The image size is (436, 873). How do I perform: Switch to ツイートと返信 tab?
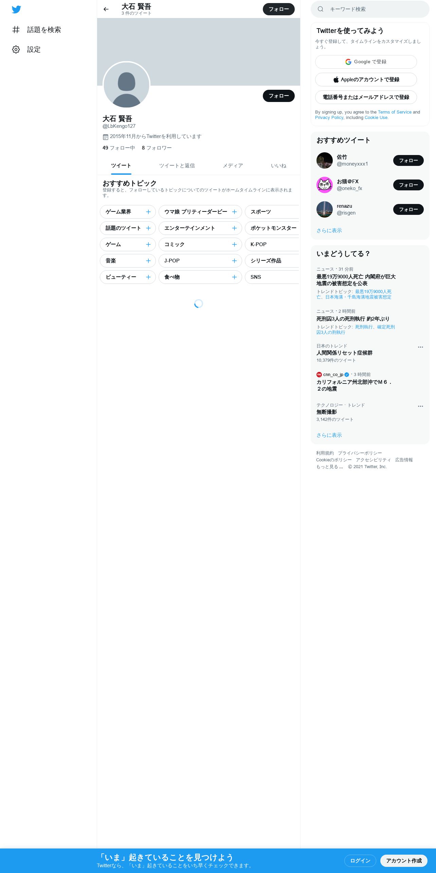(177, 166)
